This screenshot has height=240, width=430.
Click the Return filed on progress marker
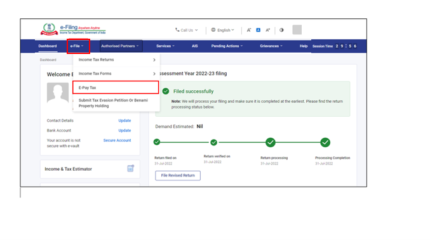tap(157, 142)
